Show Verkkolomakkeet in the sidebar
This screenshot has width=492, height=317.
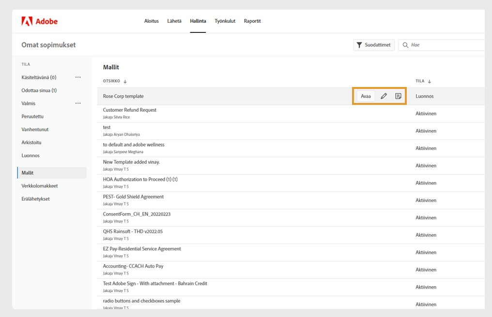(x=40, y=186)
